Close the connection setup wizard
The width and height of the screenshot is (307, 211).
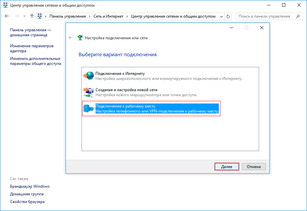[x=261, y=28]
